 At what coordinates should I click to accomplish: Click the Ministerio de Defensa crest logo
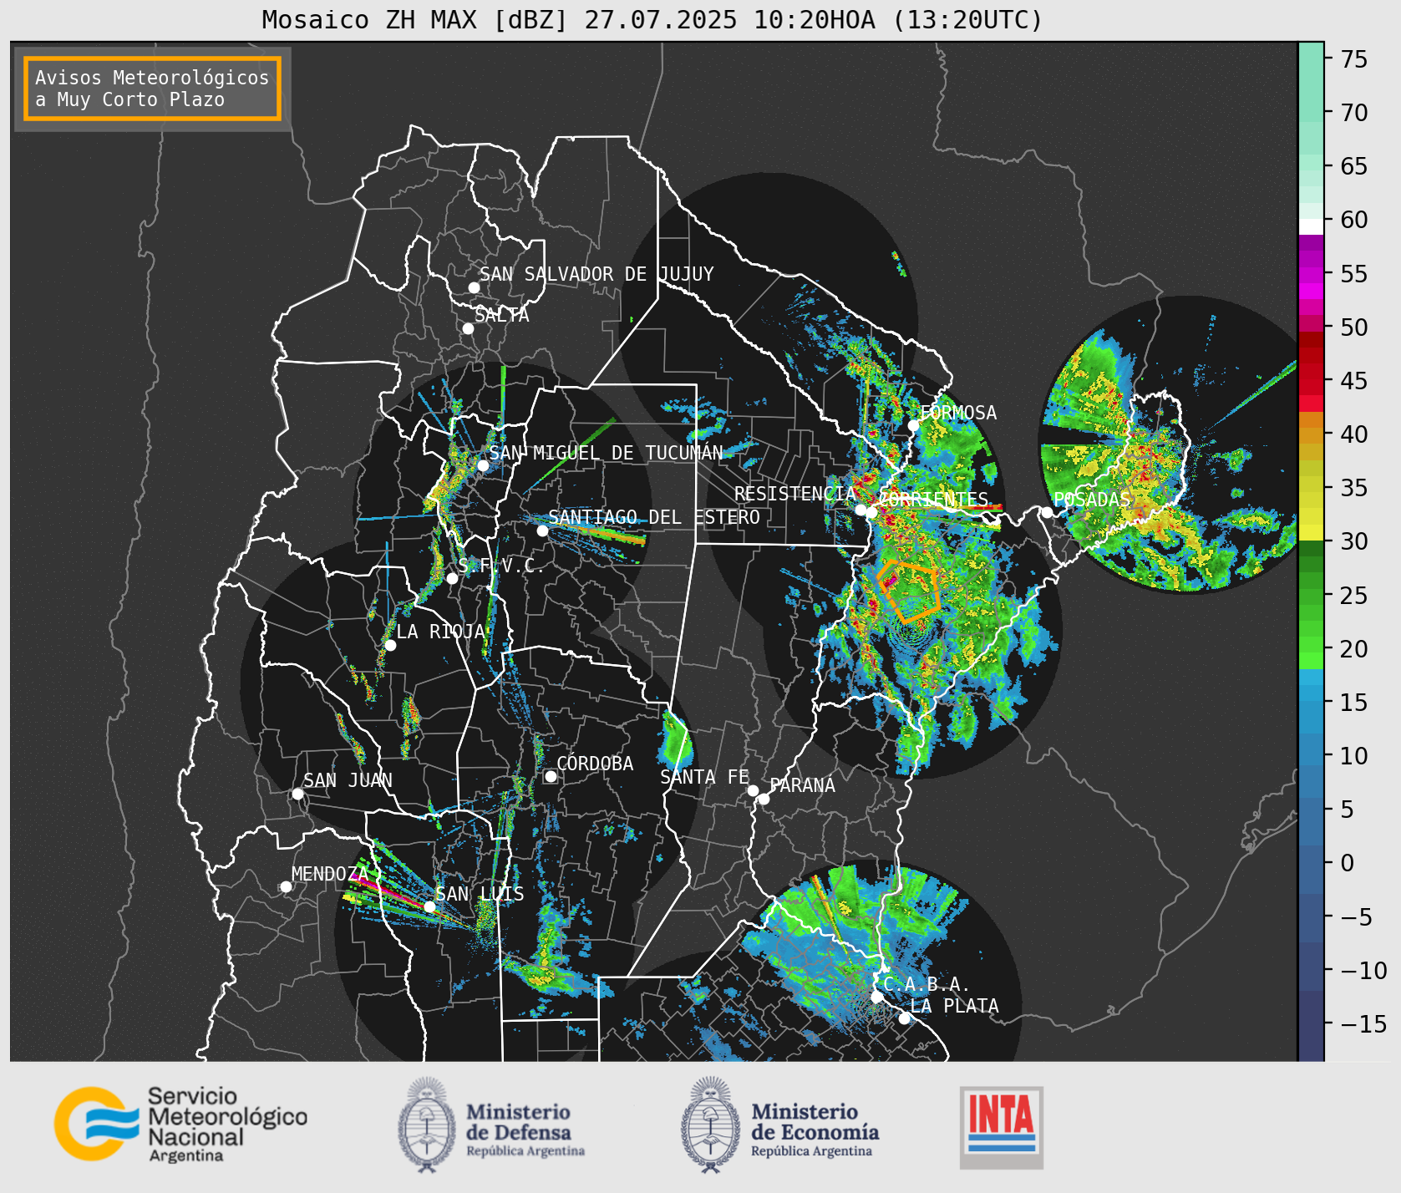428,1124
